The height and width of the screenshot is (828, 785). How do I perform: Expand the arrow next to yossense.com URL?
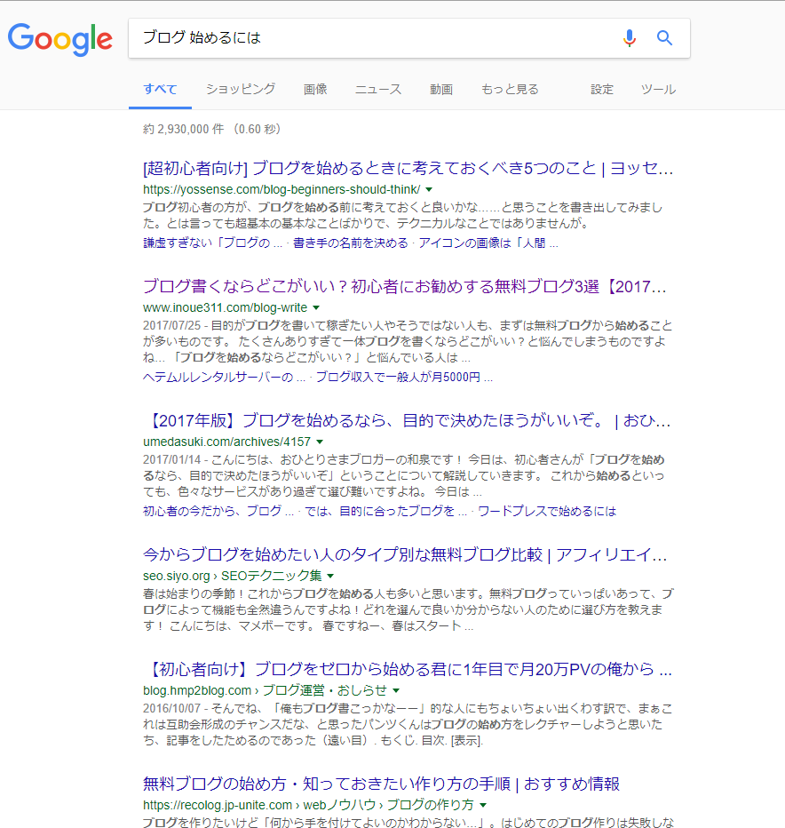coord(429,189)
